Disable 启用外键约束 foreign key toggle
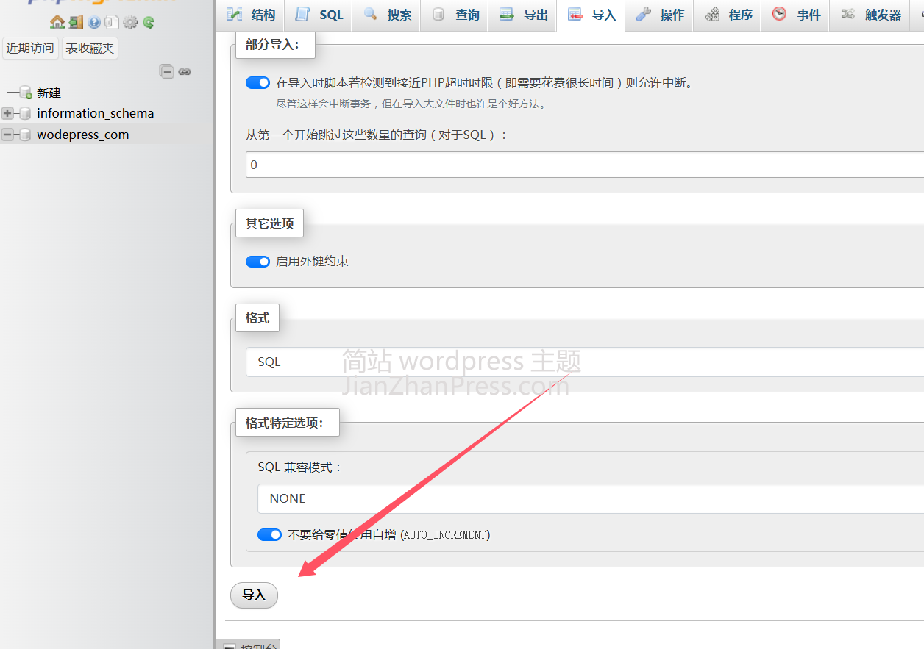Viewport: 924px width, 649px height. [257, 262]
